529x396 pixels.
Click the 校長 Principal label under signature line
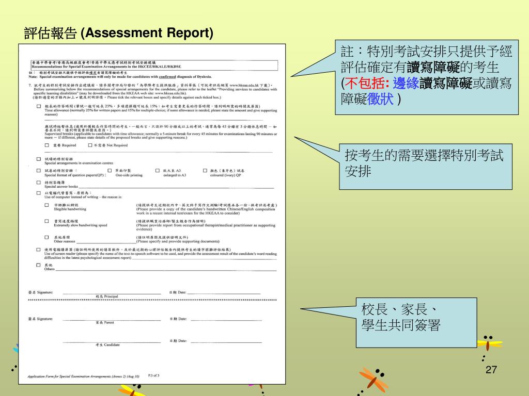tap(107, 296)
